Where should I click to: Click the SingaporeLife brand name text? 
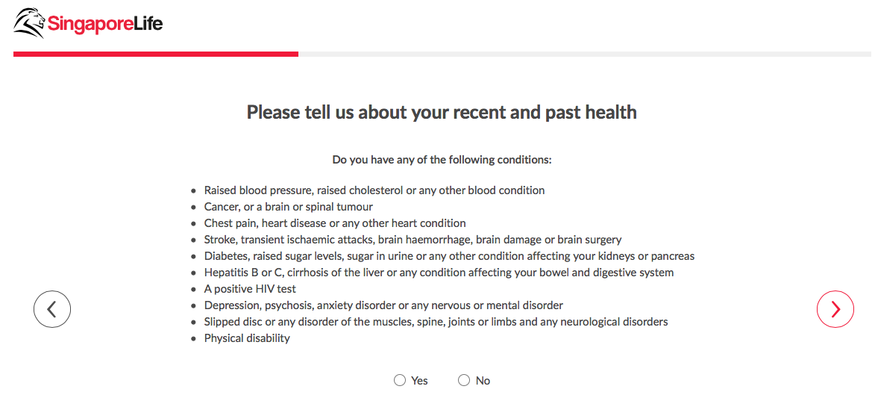click(104, 24)
